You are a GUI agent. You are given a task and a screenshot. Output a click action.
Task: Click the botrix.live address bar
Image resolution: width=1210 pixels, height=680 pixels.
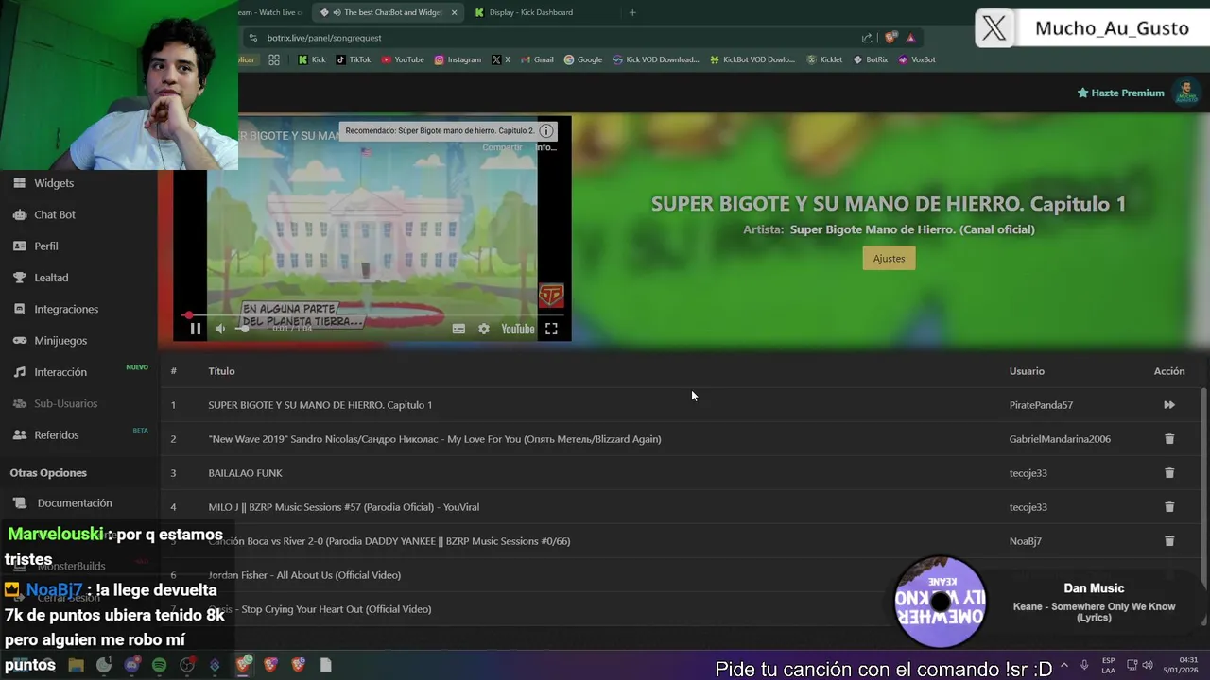(558, 38)
